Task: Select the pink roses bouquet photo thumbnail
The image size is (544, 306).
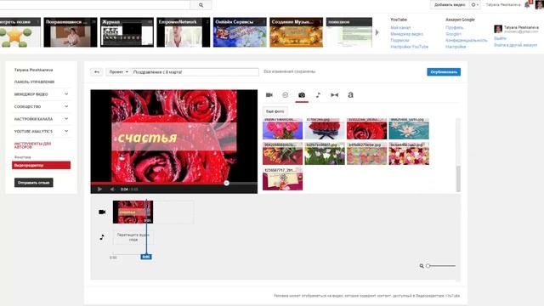Action: pyautogui.click(x=282, y=129)
